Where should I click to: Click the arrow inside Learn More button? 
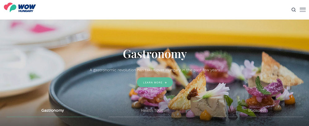tap(166, 83)
